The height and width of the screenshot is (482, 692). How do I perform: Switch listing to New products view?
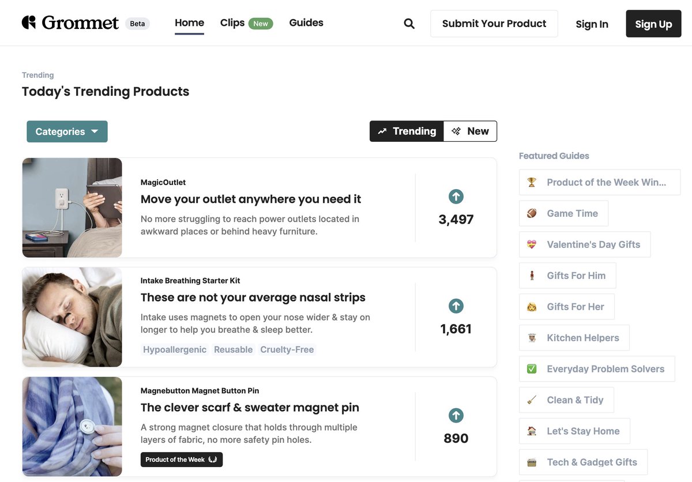click(470, 131)
